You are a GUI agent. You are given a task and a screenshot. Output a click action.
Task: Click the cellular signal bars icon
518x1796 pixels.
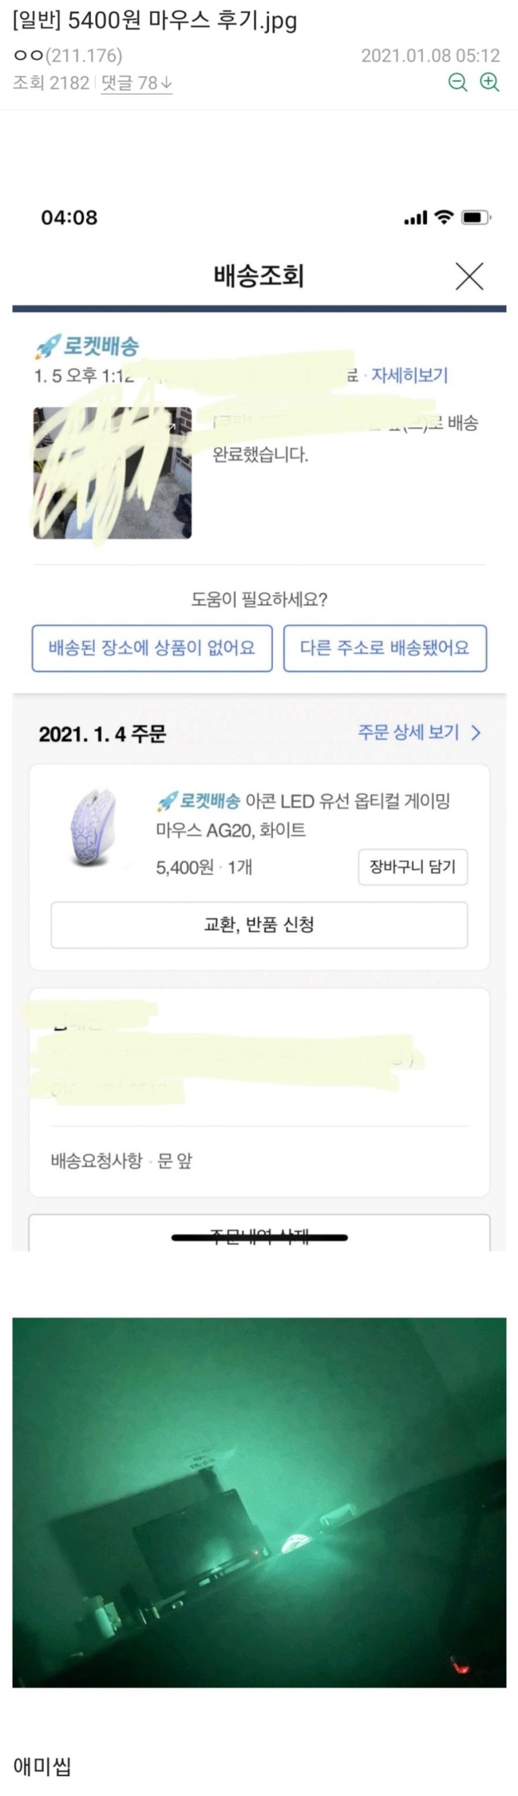pyautogui.click(x=416, y=218)
